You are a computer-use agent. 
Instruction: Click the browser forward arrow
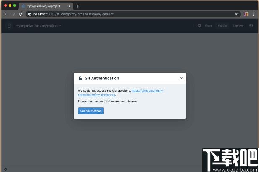[13, 14]
